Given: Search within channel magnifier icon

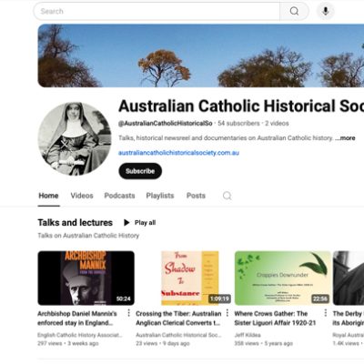Looking at the screenshot, I should pos(227,196).
